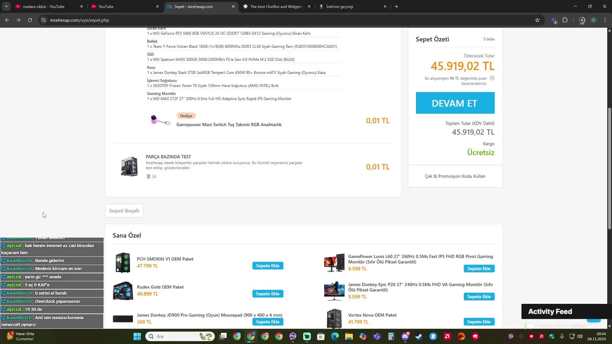
Task: Open Copilot from the taskbar
Action: pos(363,336)
